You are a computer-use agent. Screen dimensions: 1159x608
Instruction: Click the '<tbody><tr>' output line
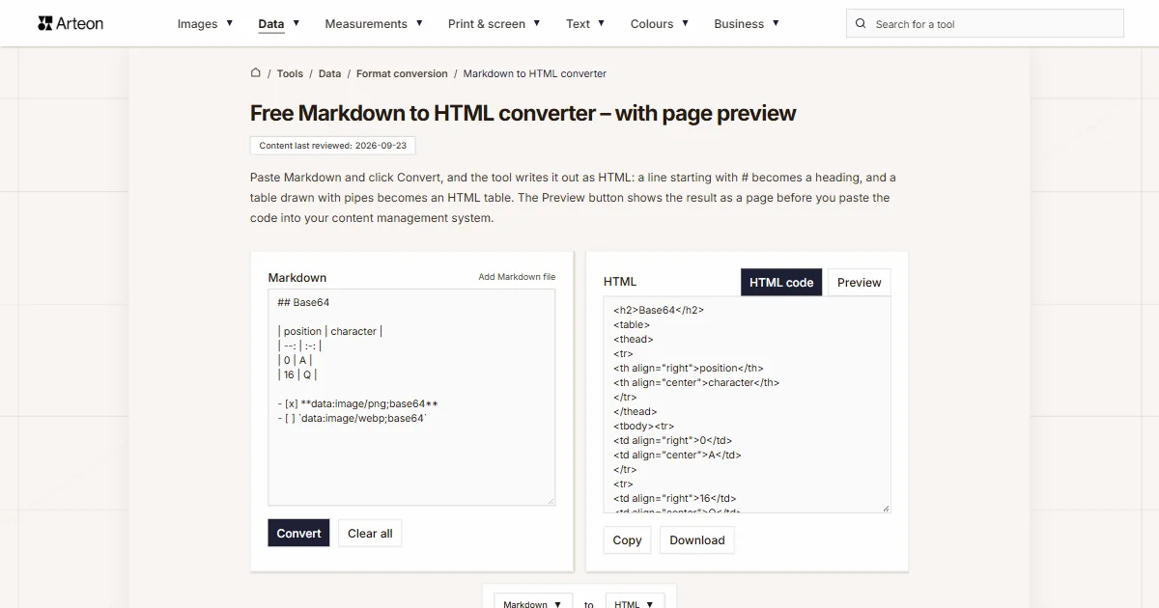point(644,426)
